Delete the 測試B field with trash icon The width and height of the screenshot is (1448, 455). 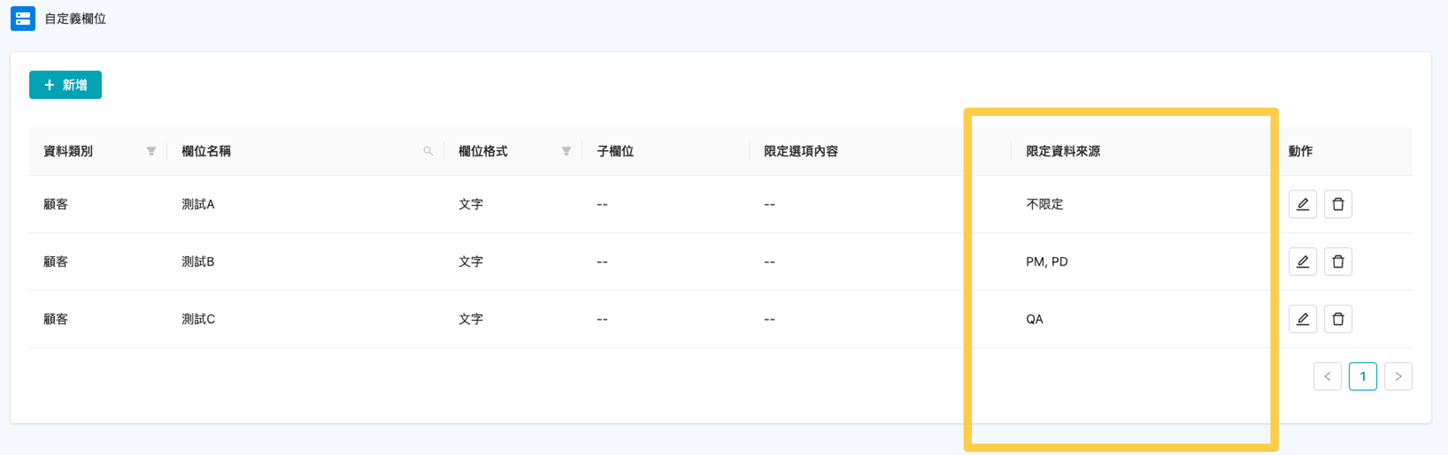[1338, 261]
